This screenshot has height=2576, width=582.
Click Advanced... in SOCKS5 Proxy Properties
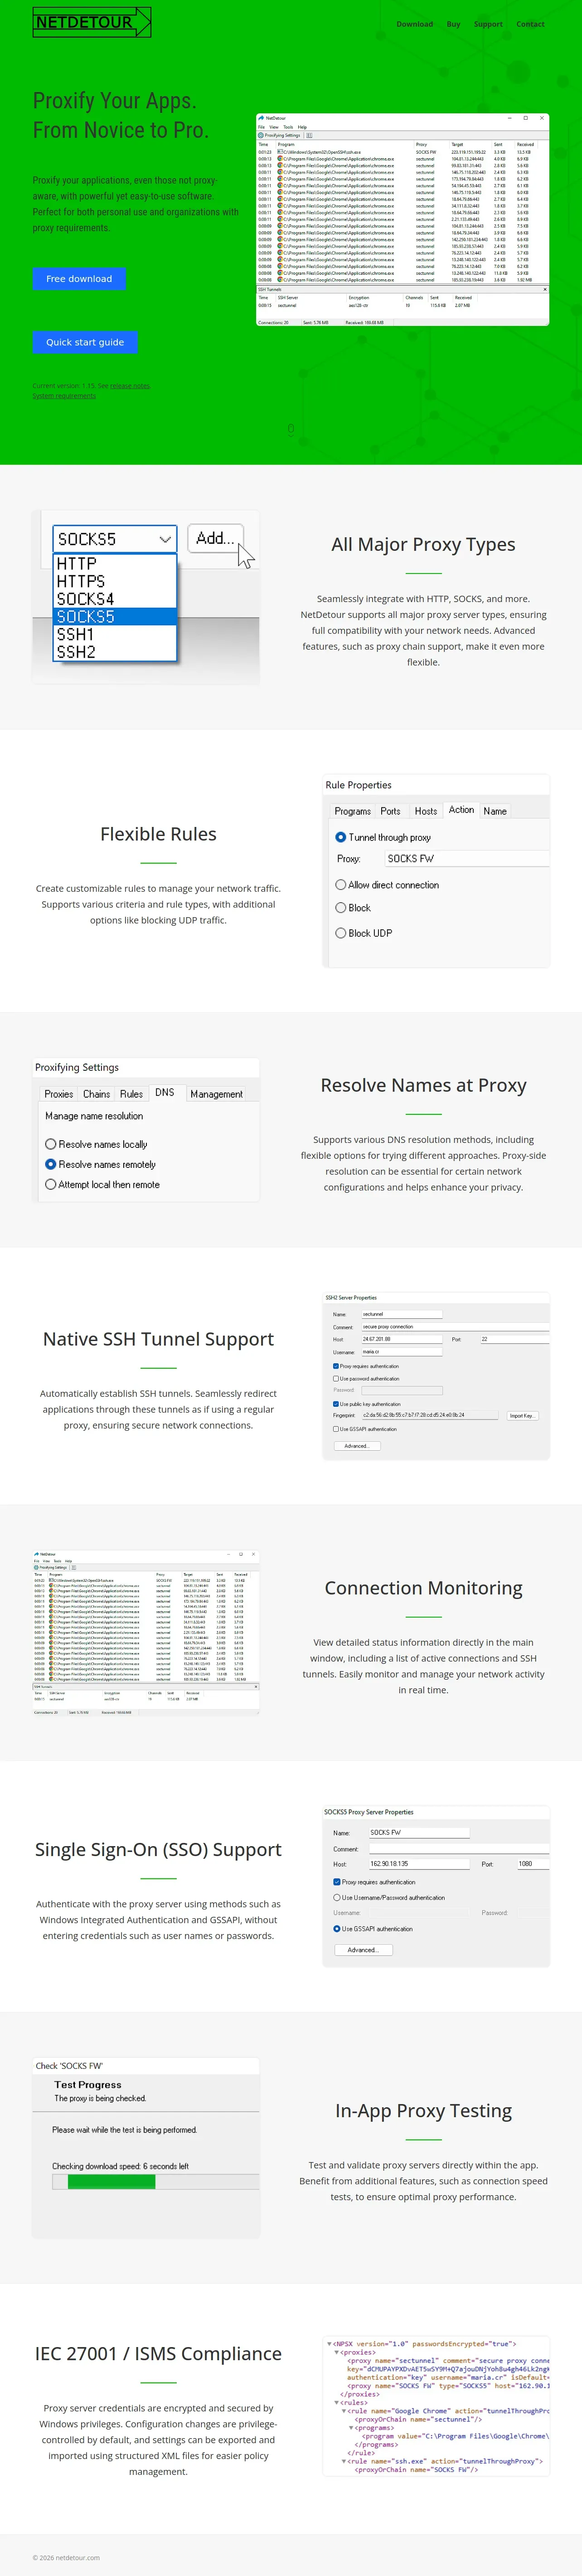tap(363, 1950)
